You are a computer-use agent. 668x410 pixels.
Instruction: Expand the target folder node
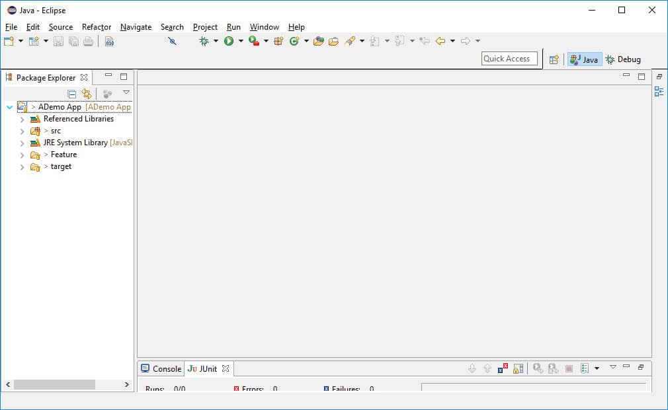coord(22,167)
